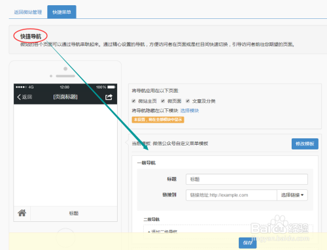The width and height of the screenshot is (327, 250).
Task: Toggle the 文章及分类 checkbox
Action: pos(188,101)
